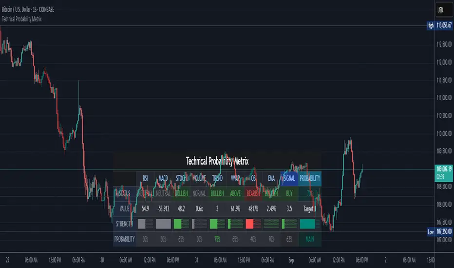Click the BEARISH status cell
454x268 pixels.
(x=253, y=193)
